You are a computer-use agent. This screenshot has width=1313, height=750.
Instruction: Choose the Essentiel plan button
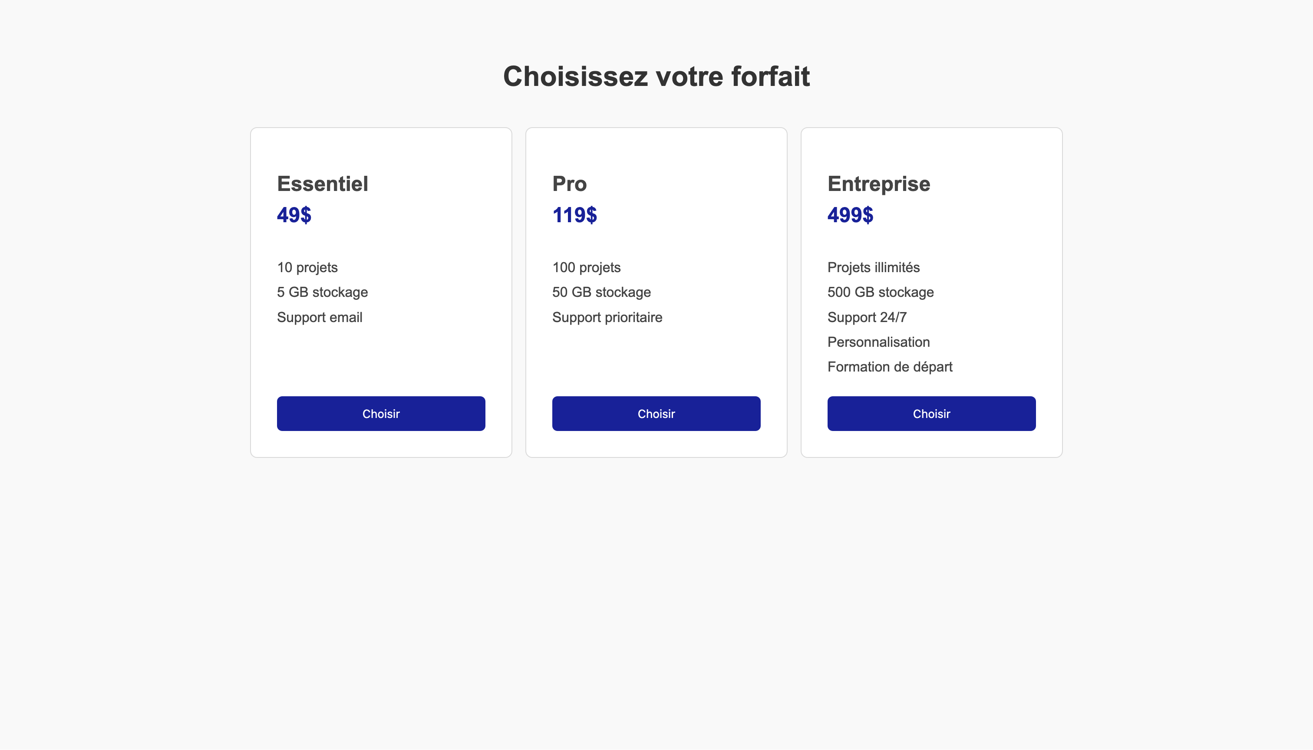[x=381, y=414]
